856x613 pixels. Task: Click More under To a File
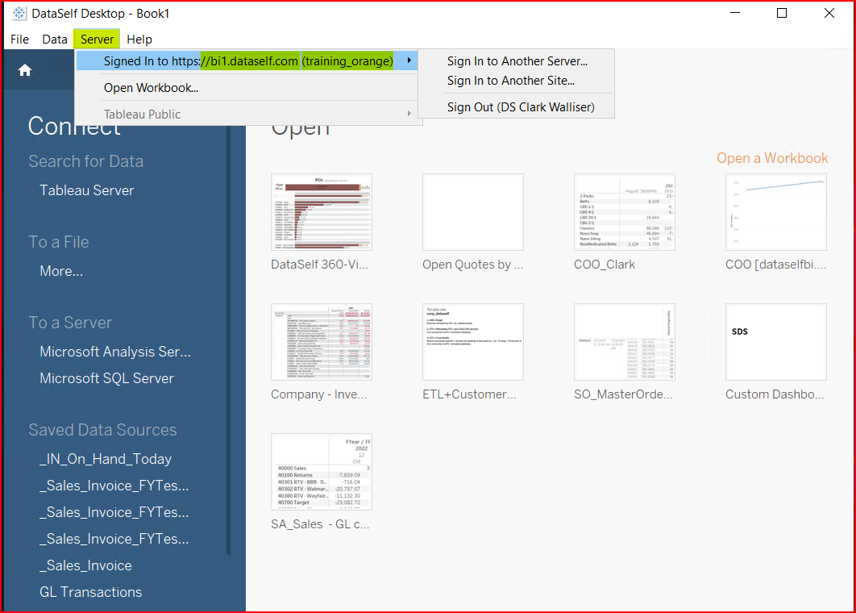[60, 271]
